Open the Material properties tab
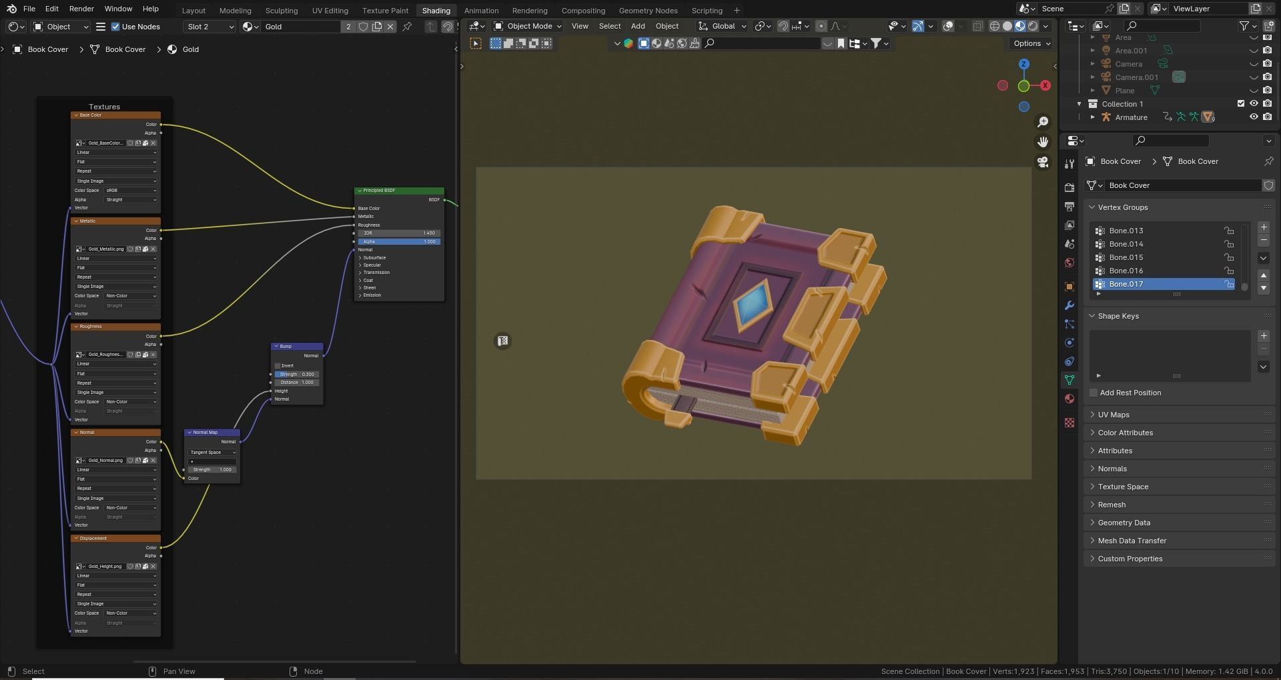 pos(1070,399)
